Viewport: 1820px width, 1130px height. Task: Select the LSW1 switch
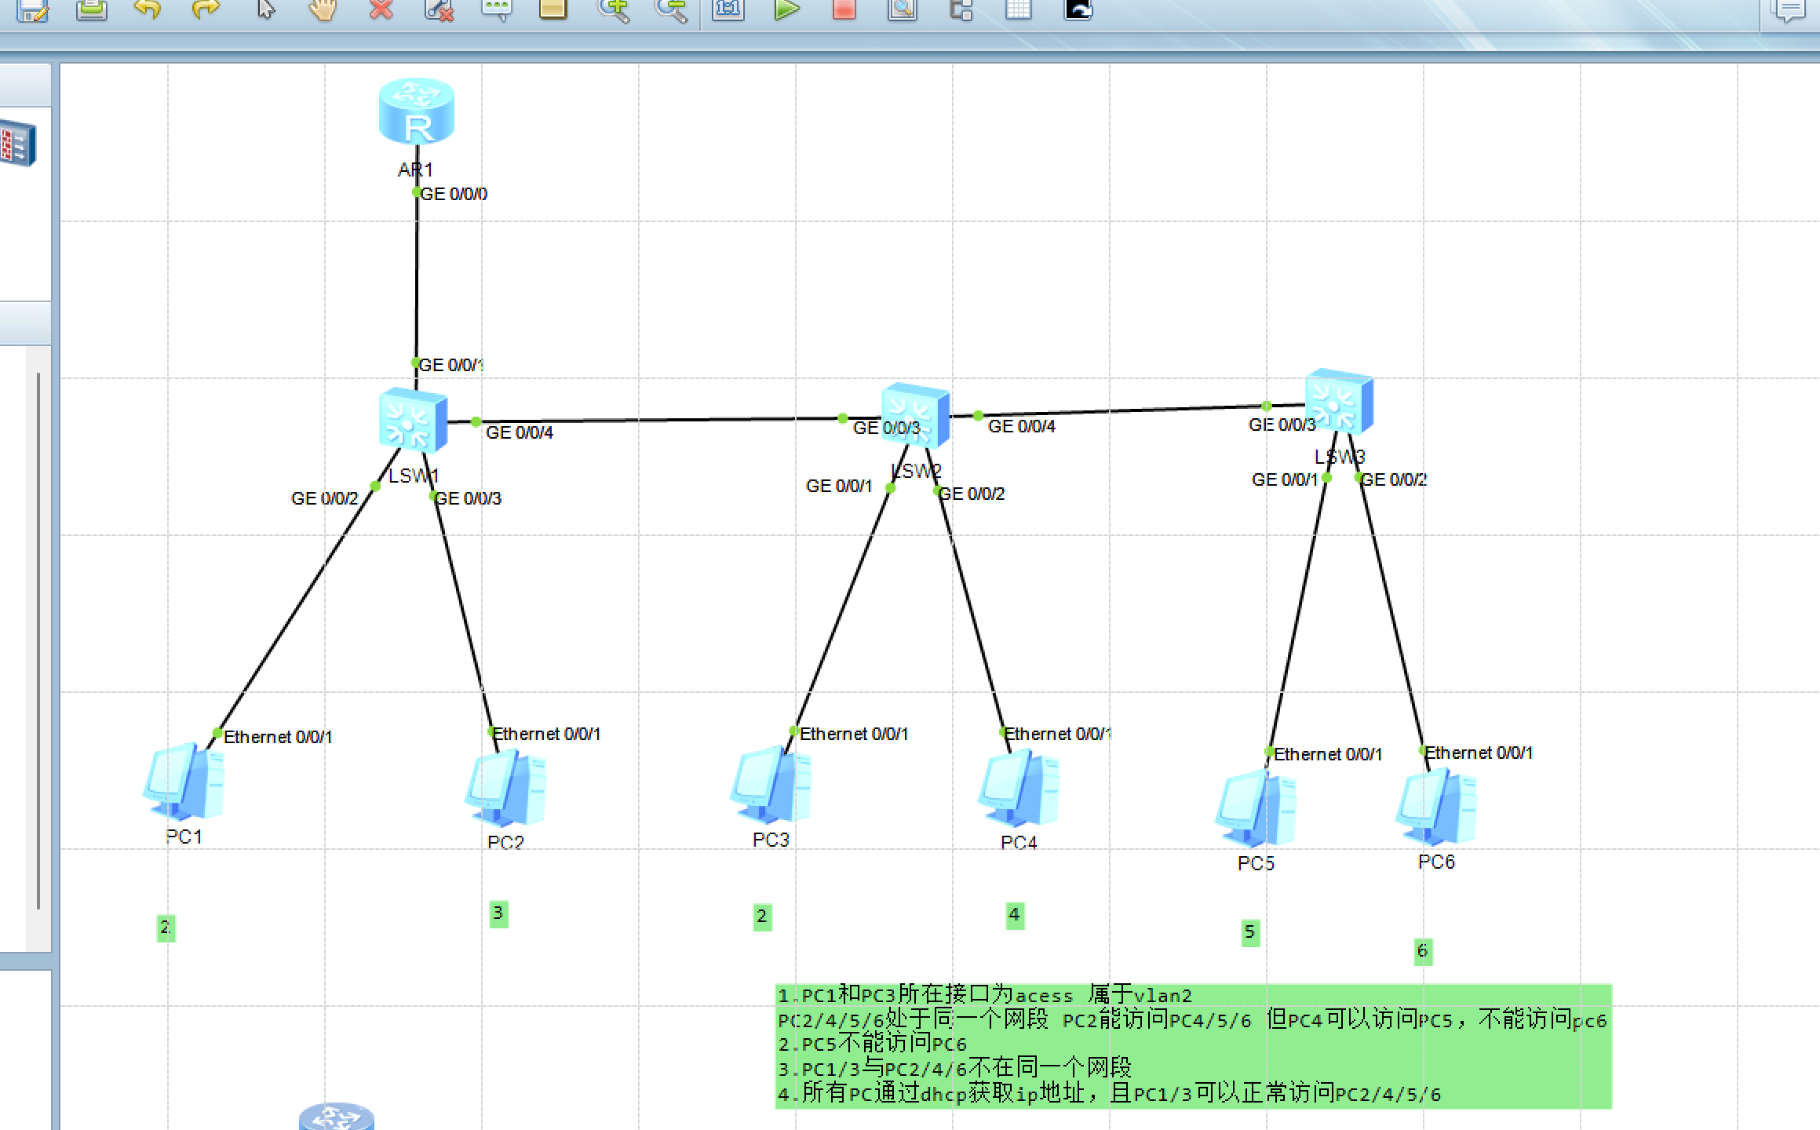pos(413,421)
